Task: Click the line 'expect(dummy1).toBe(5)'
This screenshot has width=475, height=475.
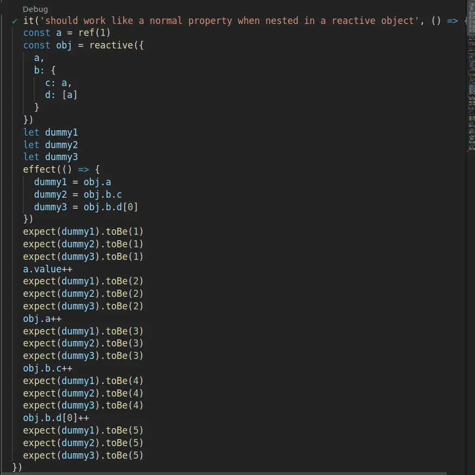Action: [x=83, y=430]
